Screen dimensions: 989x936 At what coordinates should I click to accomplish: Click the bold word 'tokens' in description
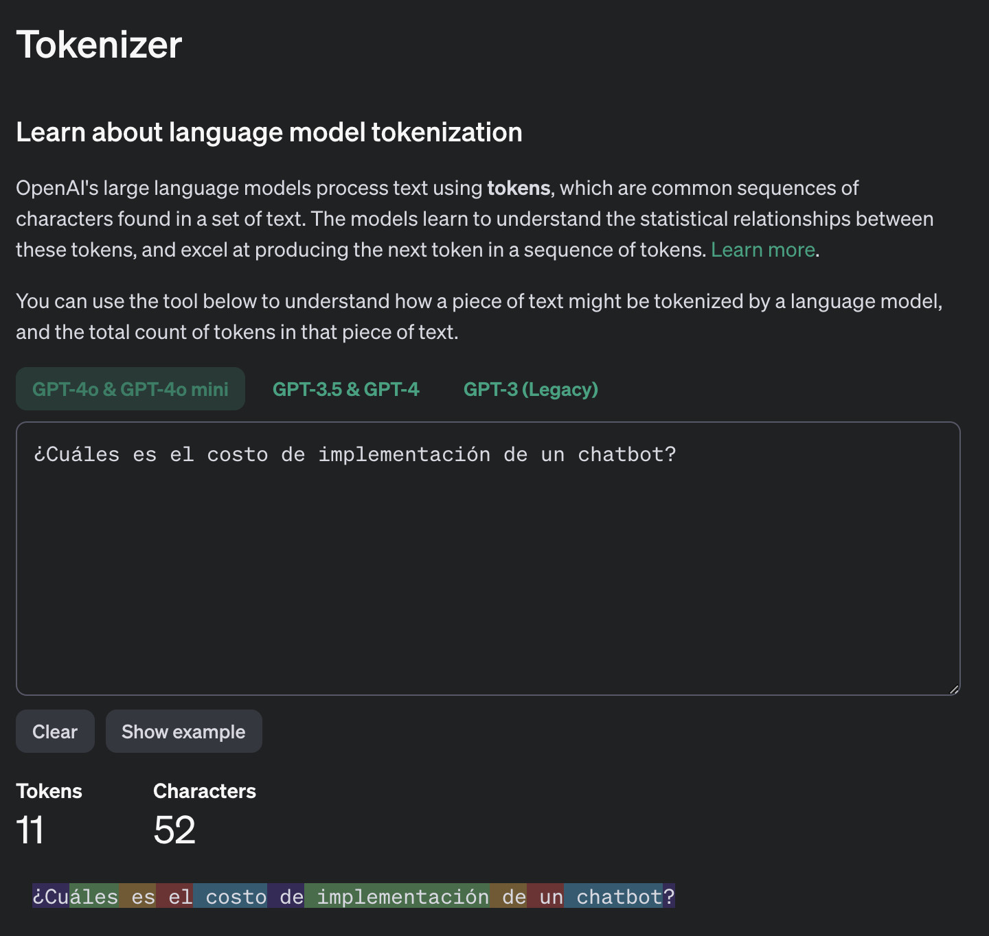[x=519, y=188]
